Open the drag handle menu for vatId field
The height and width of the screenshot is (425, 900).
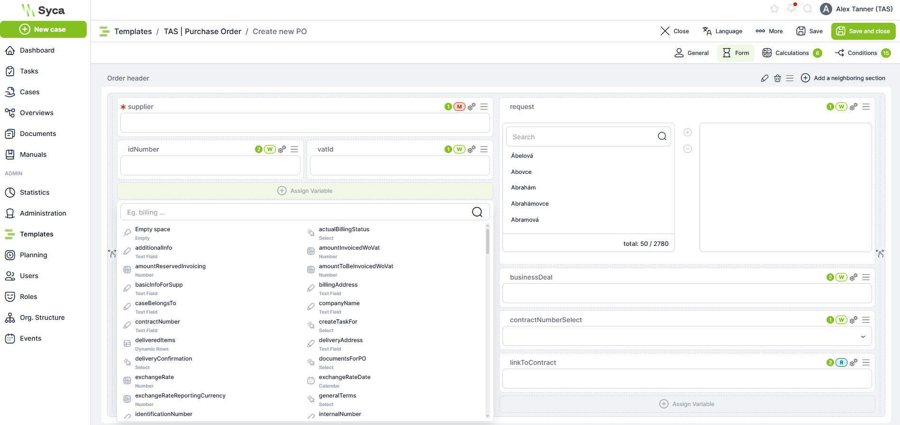[x=484, y=149]
